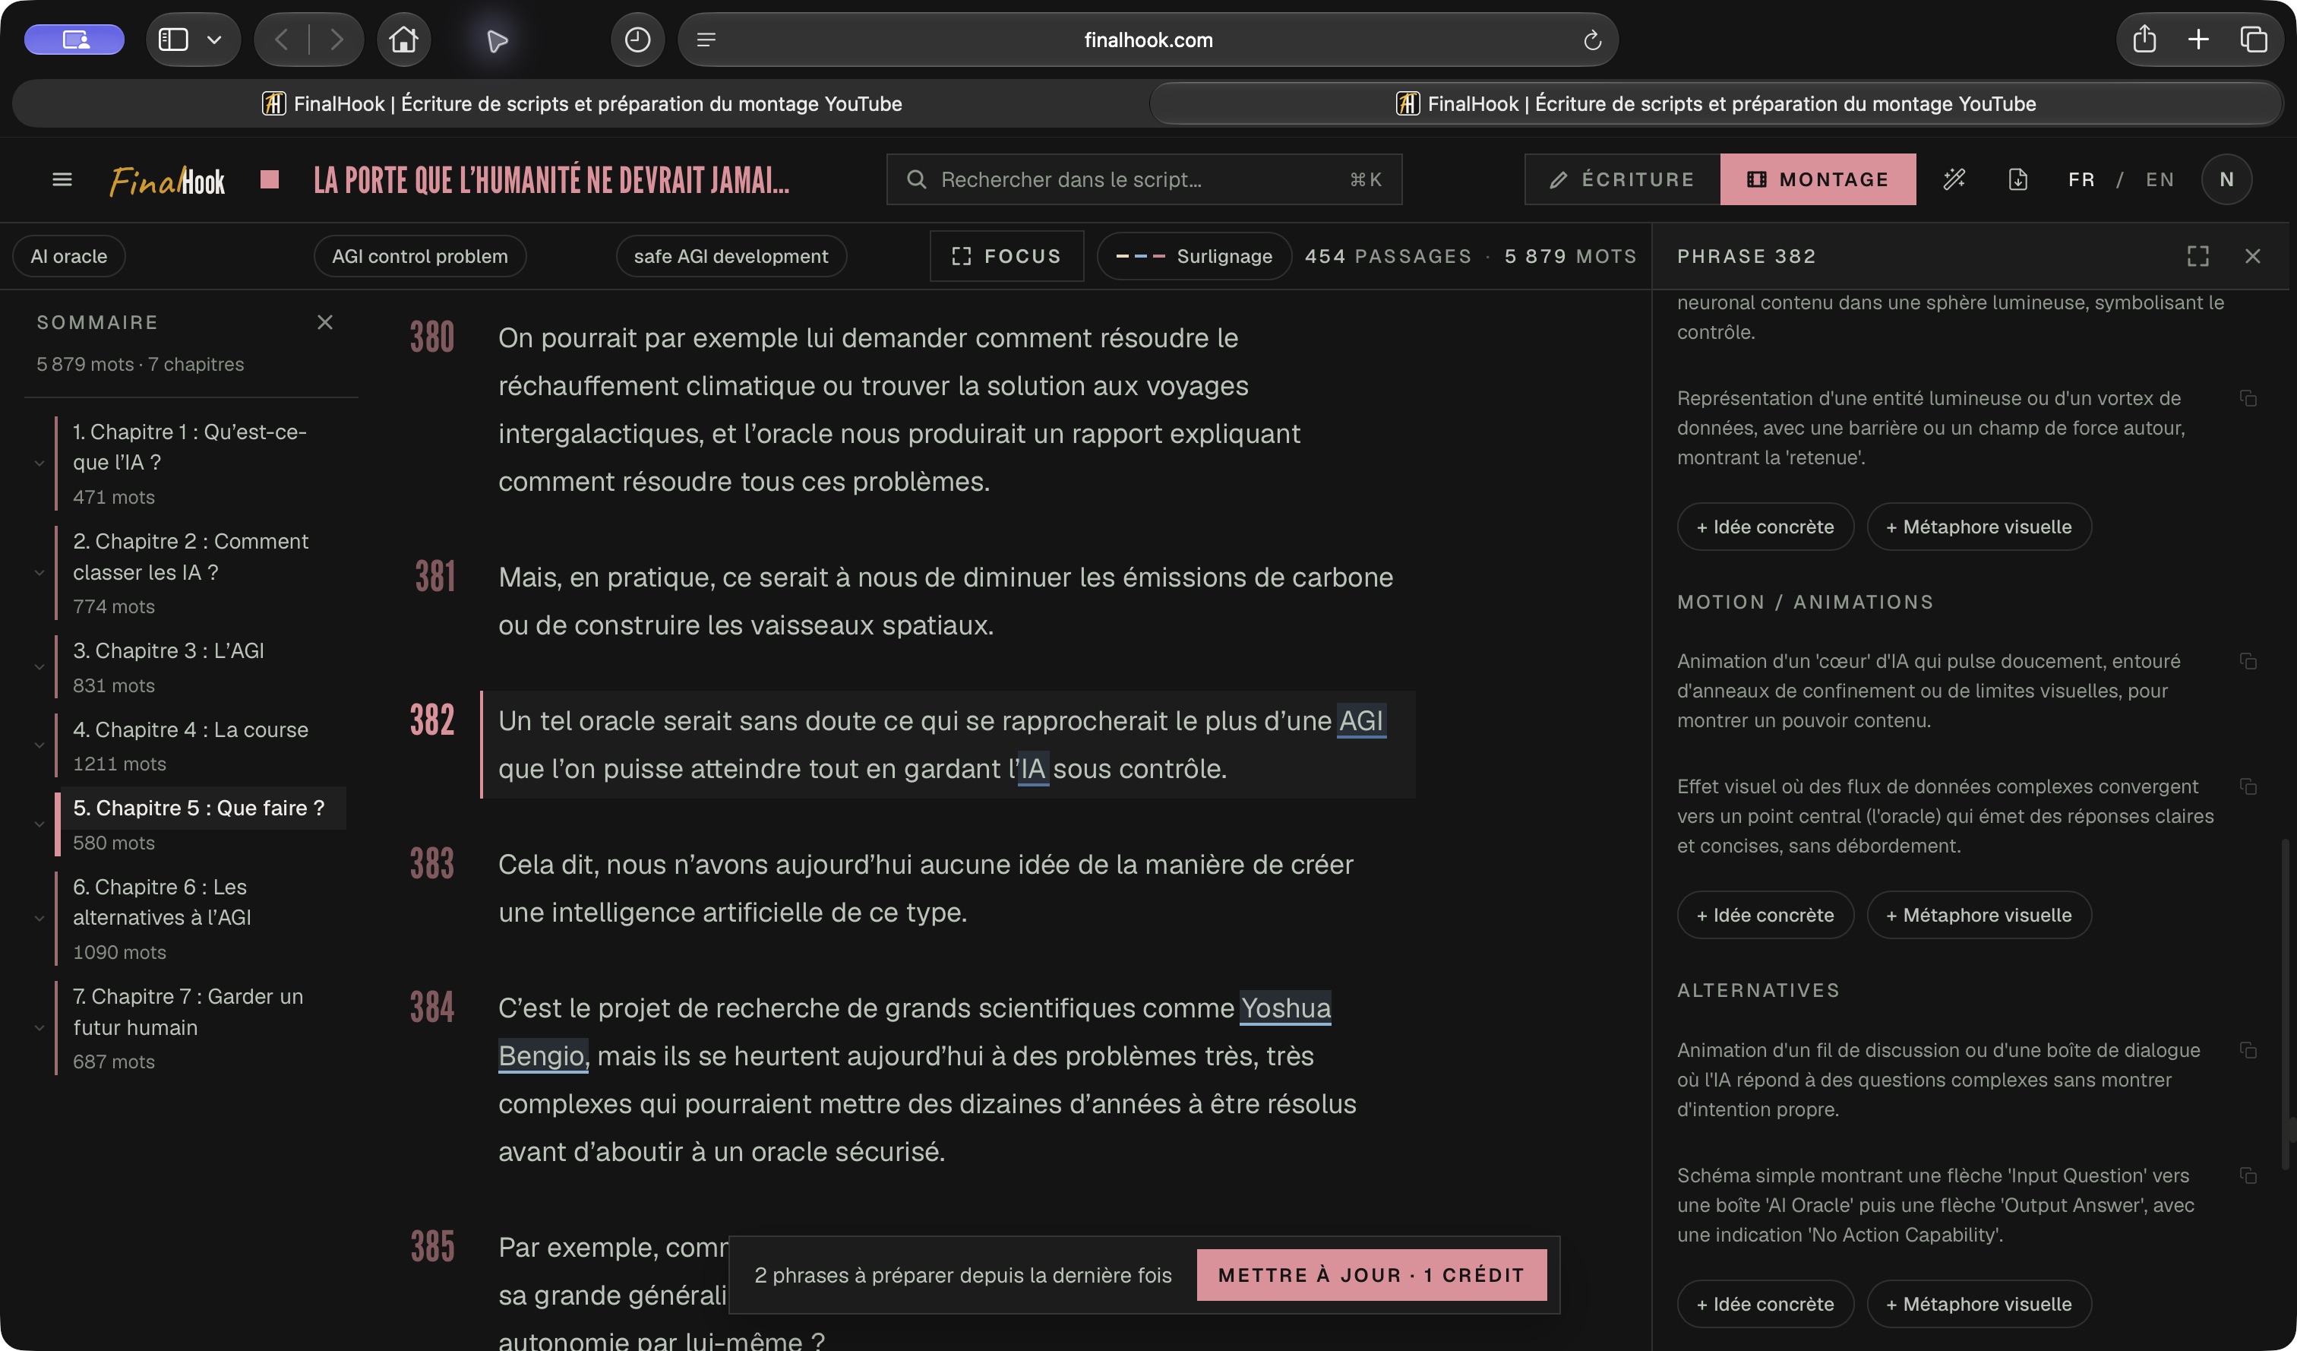Click the magic wand icon

click(1954, 179)
